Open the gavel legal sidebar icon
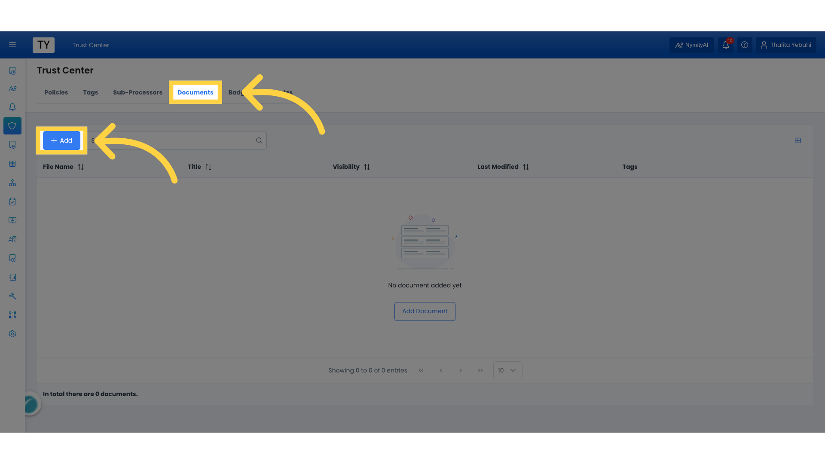The image size is (825, 464). click(12, 296)
